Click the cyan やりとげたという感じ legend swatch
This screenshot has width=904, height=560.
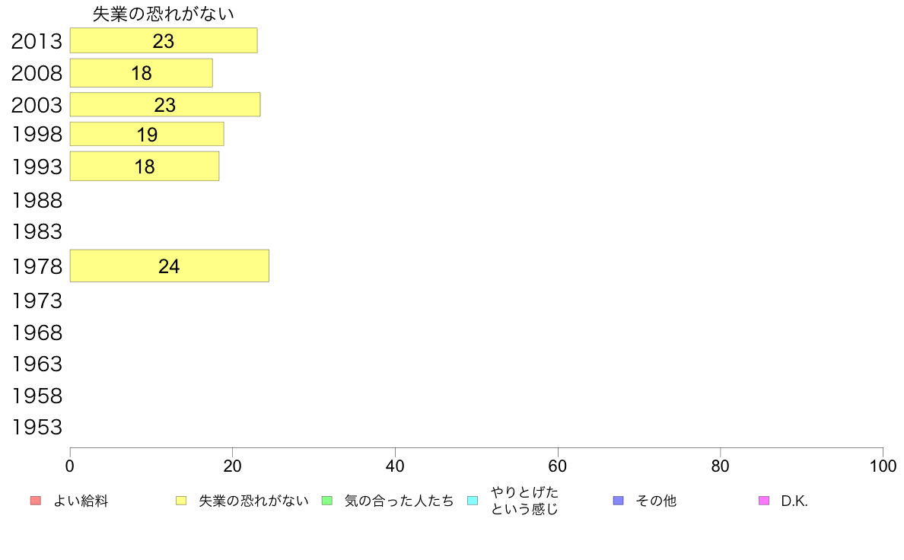[x=473, y=501]
